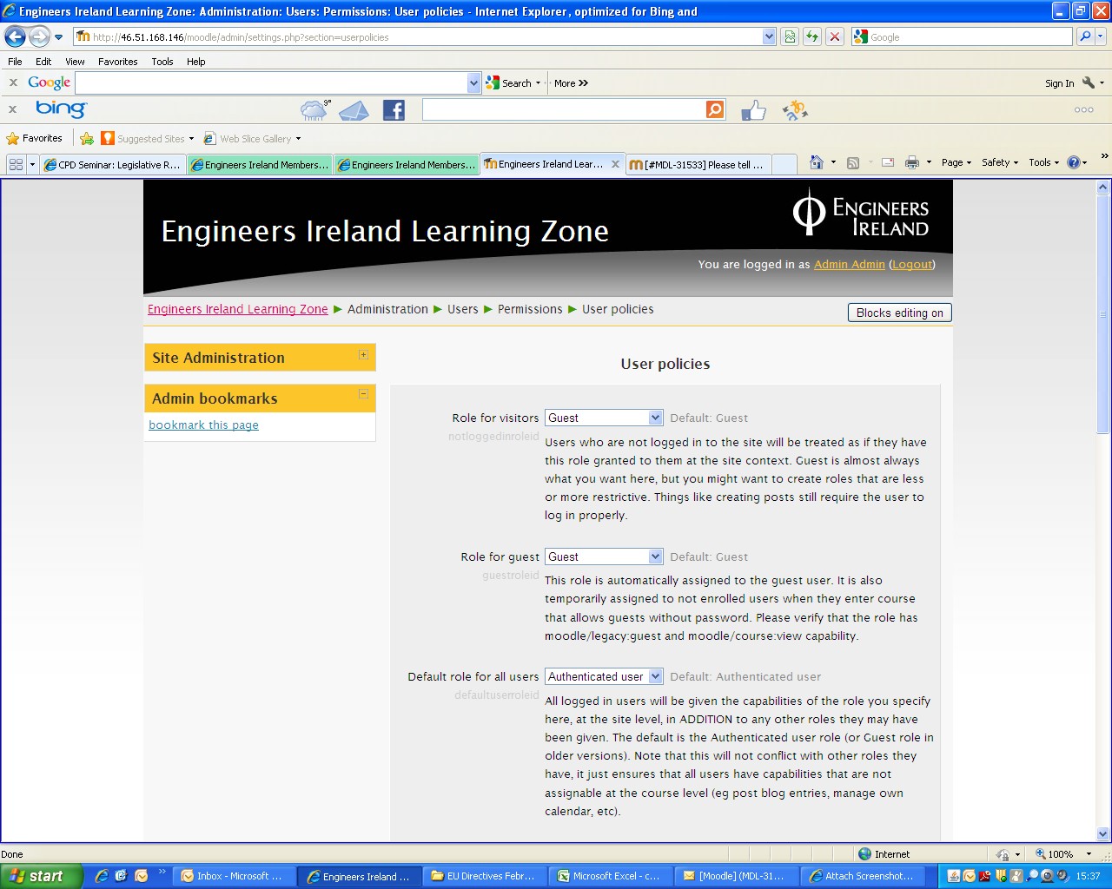
Task: Open the Google toolbar wrench settings
Action: click(1089, 83)
